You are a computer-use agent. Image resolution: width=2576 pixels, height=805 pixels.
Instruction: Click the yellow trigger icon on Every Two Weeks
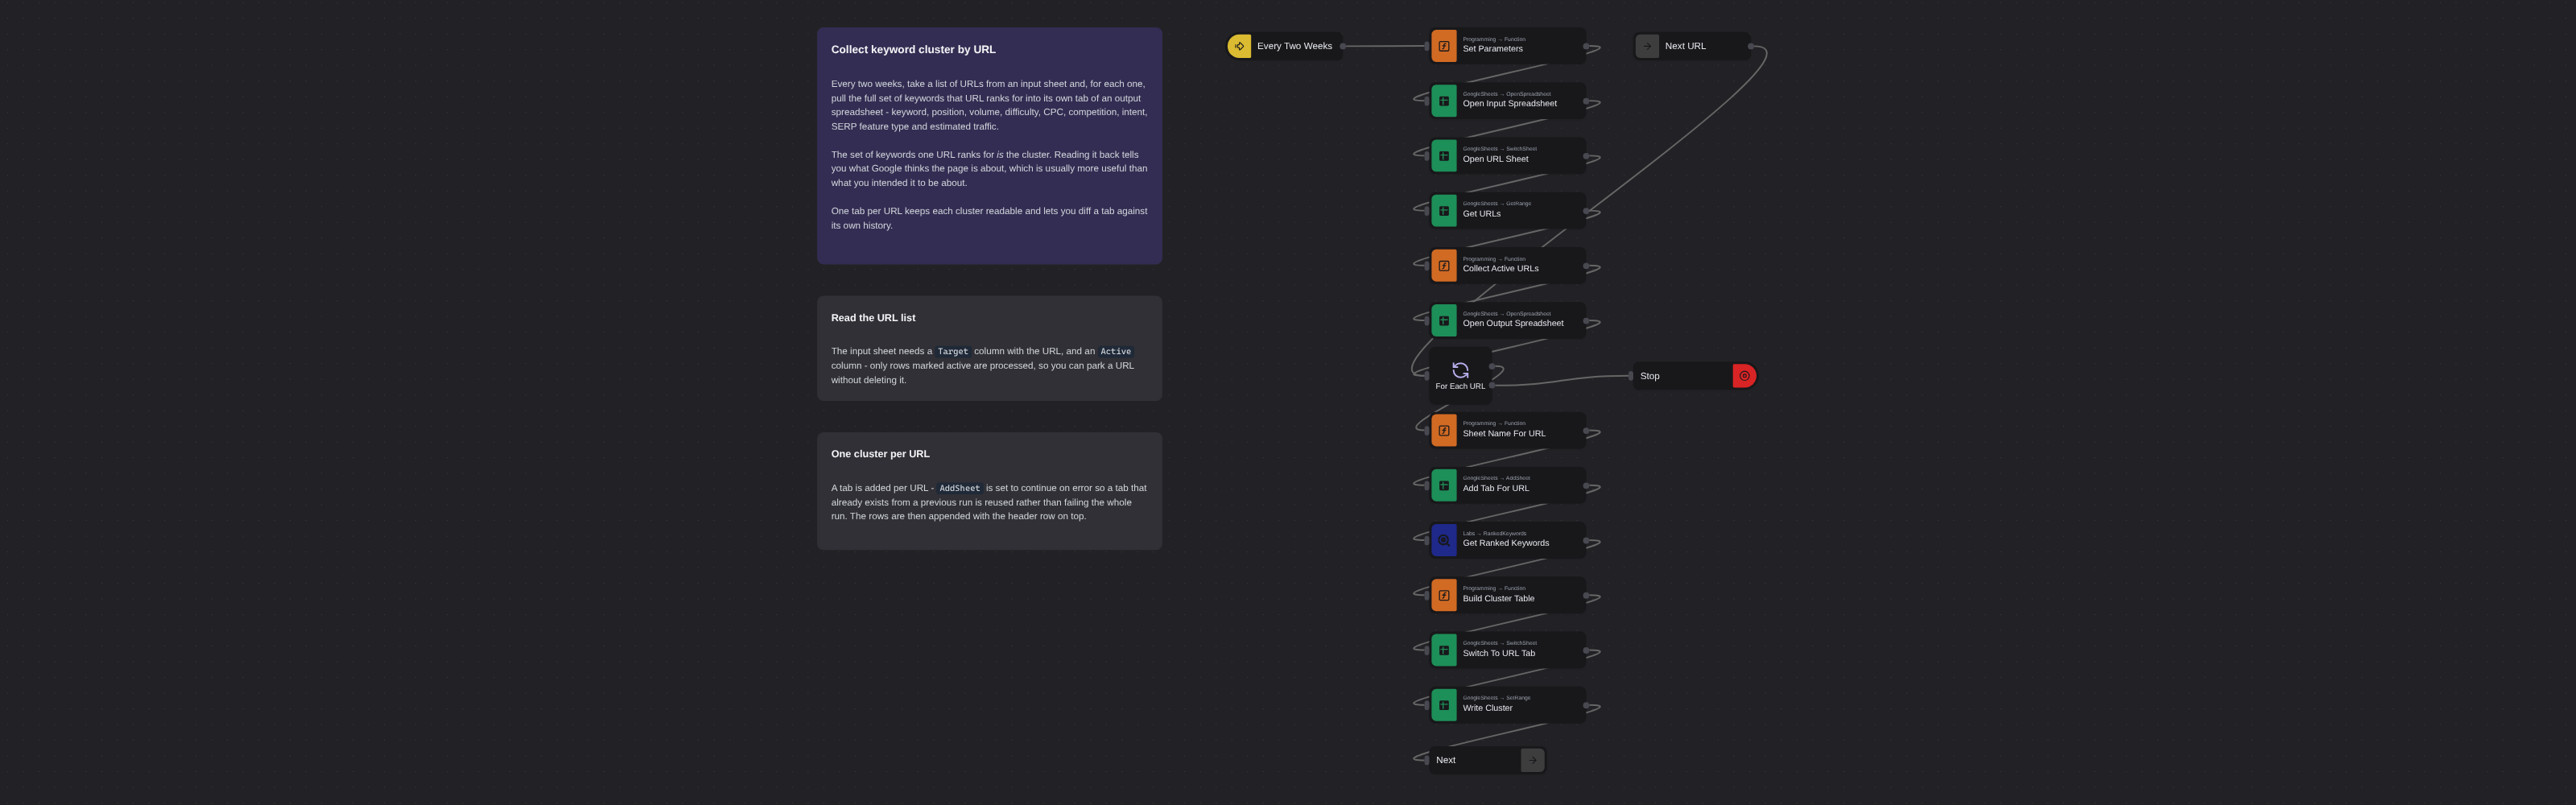coord(1239,46)
